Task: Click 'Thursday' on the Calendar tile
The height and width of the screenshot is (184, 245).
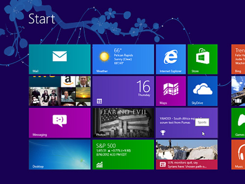Action: coord(144,95)
